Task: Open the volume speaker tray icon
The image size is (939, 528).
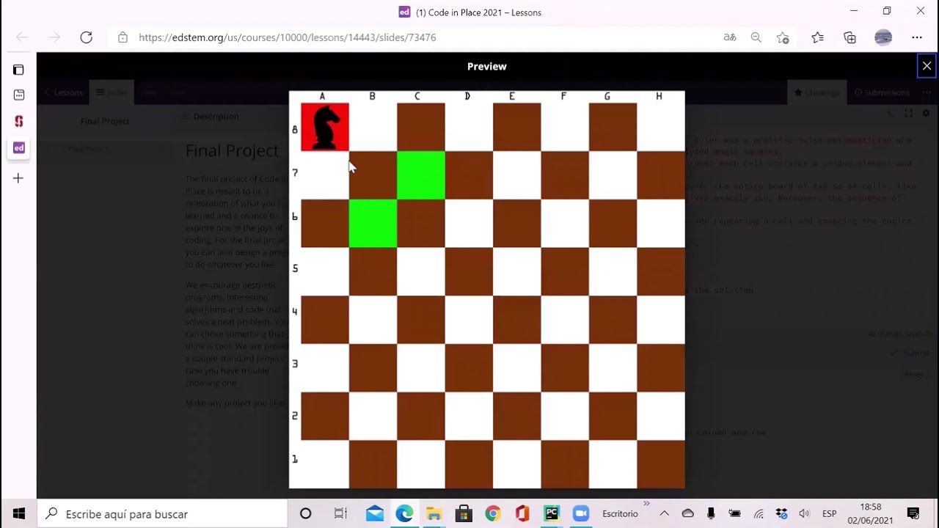Action: [x=805, y=513]
